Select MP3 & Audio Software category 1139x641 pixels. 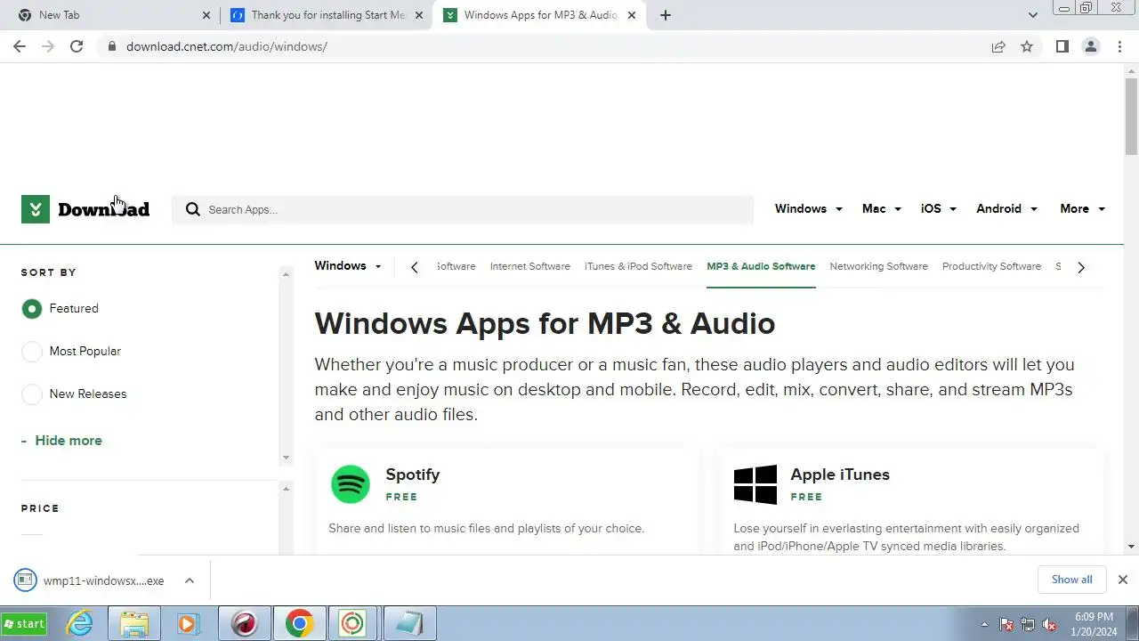pos(761,266)
